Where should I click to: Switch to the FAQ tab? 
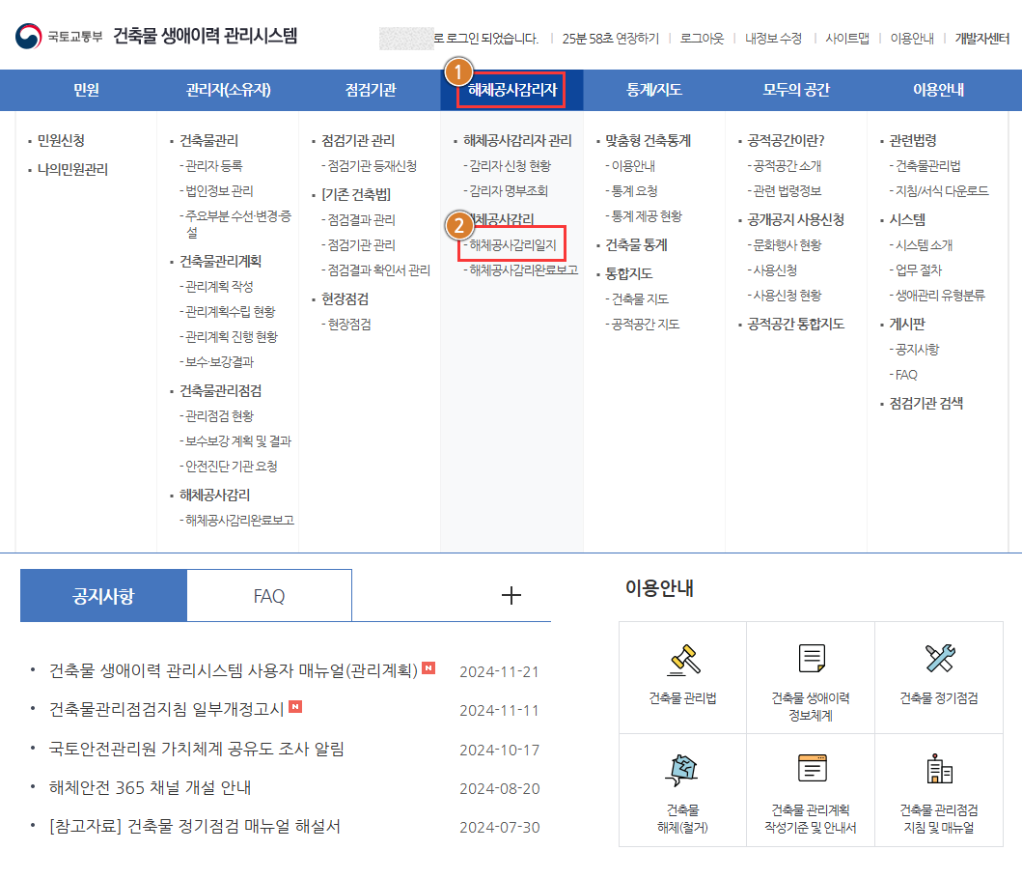point(268,595)
